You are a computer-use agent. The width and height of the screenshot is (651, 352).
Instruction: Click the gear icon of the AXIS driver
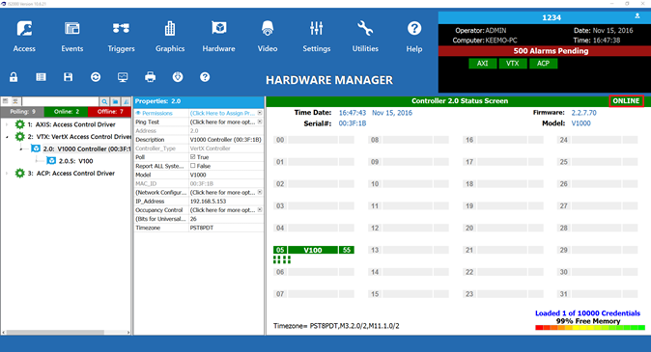tap(19, 124)
